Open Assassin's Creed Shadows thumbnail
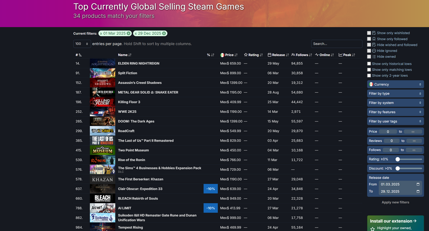This screenshot has width=429, height=231. 103,83
